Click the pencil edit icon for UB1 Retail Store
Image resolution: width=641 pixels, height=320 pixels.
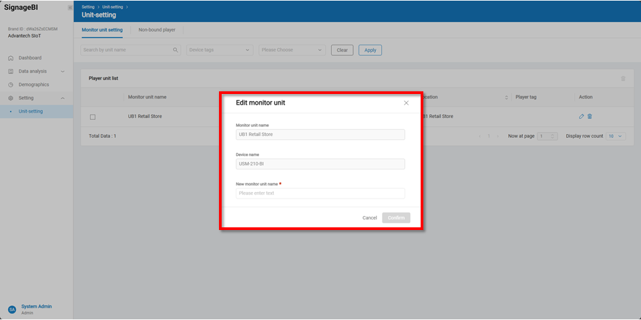[x=582, y=117]
